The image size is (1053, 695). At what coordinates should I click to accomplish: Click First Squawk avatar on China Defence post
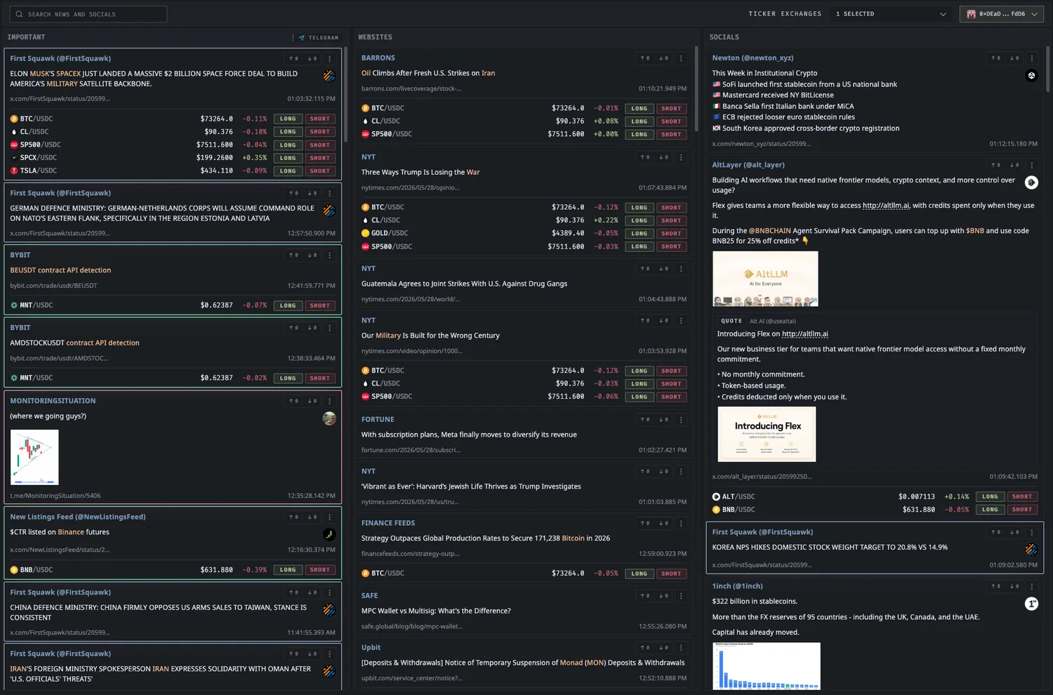tap(329, 610)
